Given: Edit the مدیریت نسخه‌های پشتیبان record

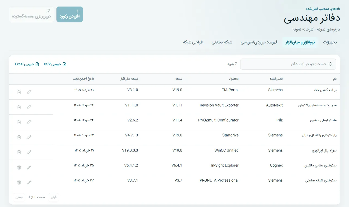Looking at the screenshot, I should (29, 107).
